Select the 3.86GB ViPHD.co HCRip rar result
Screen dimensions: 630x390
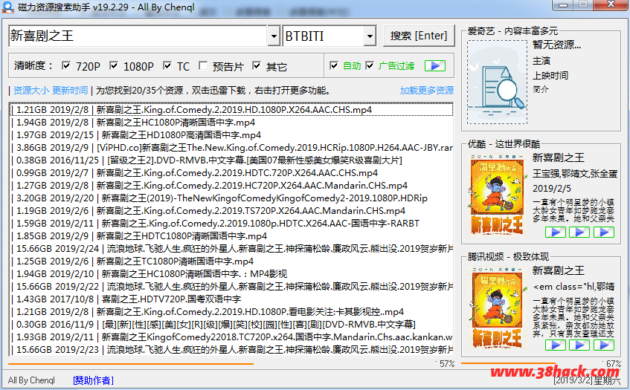tap(231, 148)
